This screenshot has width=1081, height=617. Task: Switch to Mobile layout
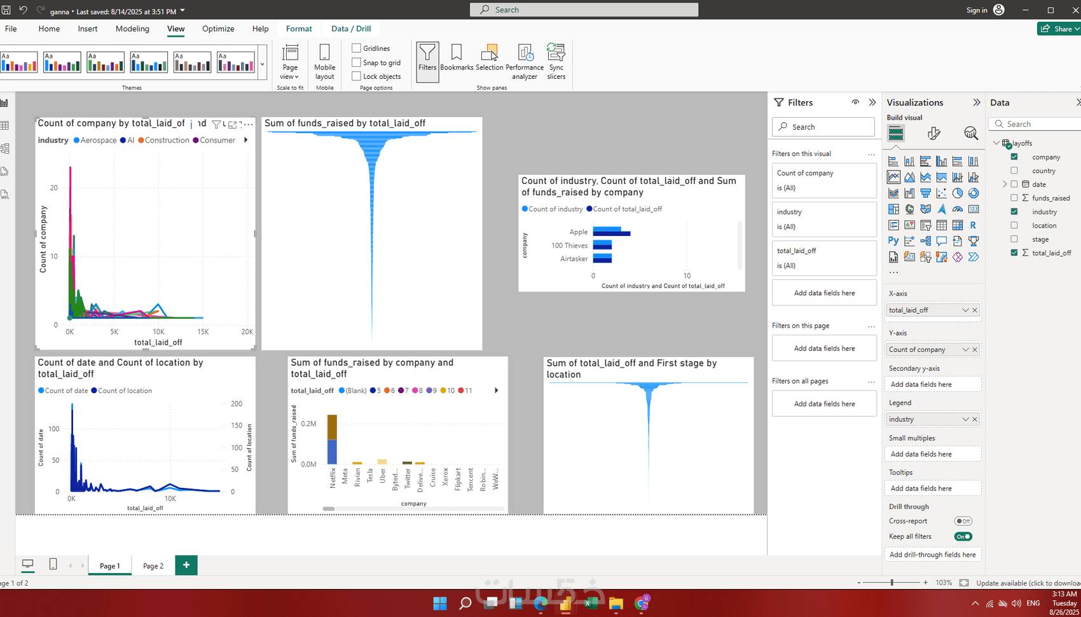click(324, 62)
